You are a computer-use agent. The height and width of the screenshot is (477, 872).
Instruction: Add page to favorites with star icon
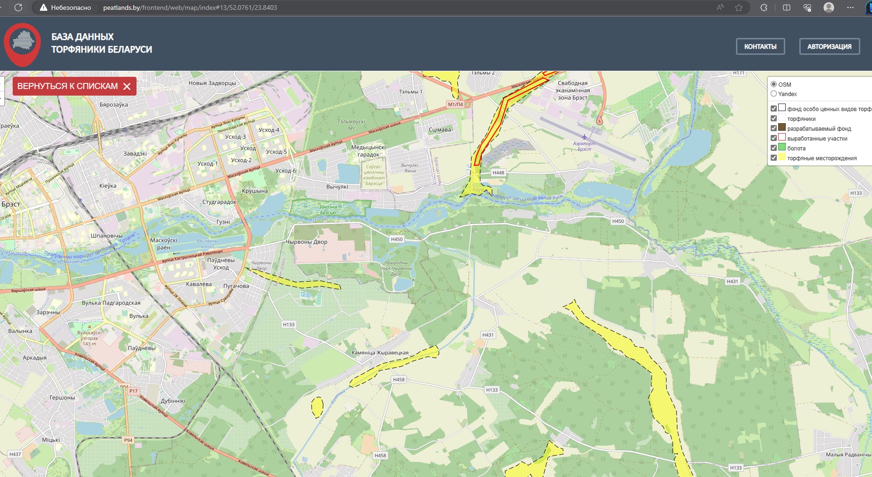click(x=739, y=7)
